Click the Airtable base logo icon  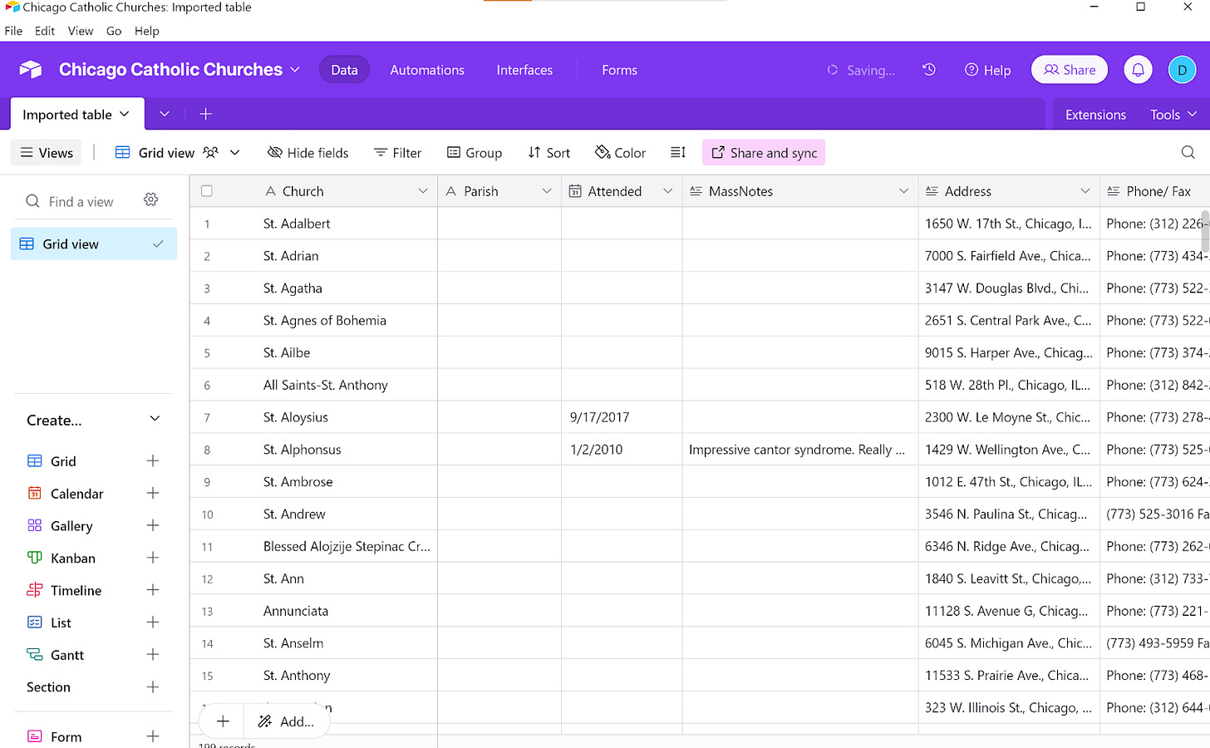pos(31,70)
